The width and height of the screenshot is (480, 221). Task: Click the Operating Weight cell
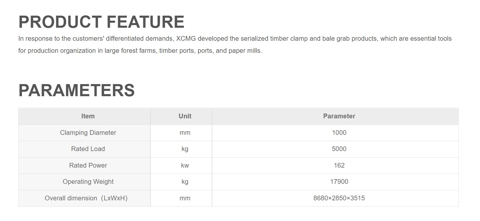pyautogui.click(x=88, y=182)
